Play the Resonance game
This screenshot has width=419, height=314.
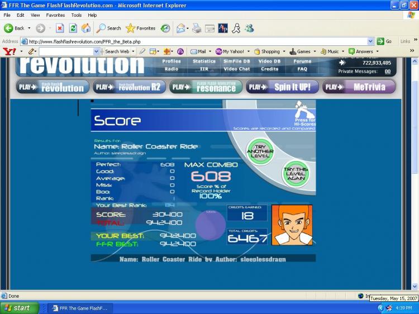(206, 87)
